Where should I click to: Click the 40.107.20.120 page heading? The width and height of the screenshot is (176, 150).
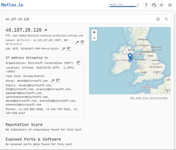24,30
